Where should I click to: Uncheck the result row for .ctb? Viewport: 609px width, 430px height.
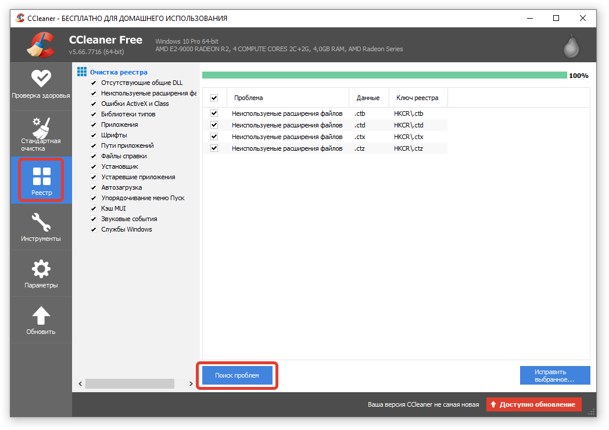pos(214,113)
